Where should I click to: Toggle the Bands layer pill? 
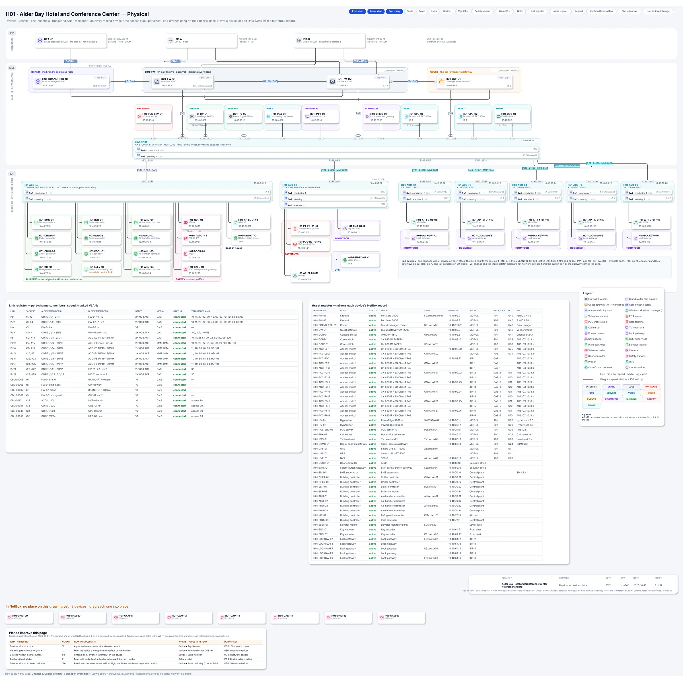pyautogui.click(x=410, y=11)
